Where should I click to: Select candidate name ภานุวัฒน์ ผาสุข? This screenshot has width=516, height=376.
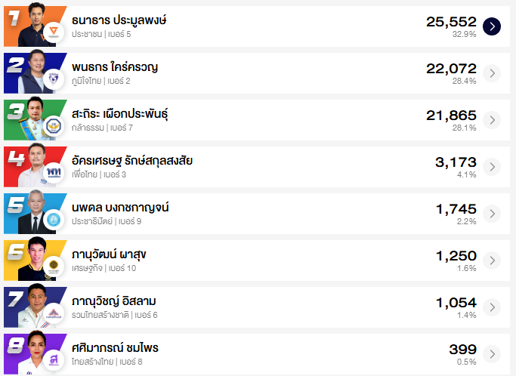[110, 254]
